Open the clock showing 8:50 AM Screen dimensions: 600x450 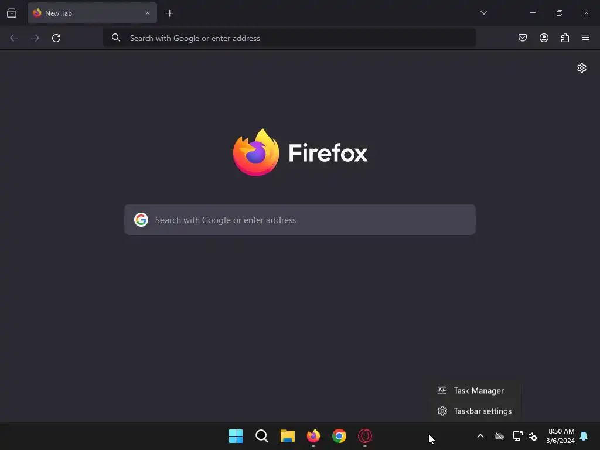[560, 436]
